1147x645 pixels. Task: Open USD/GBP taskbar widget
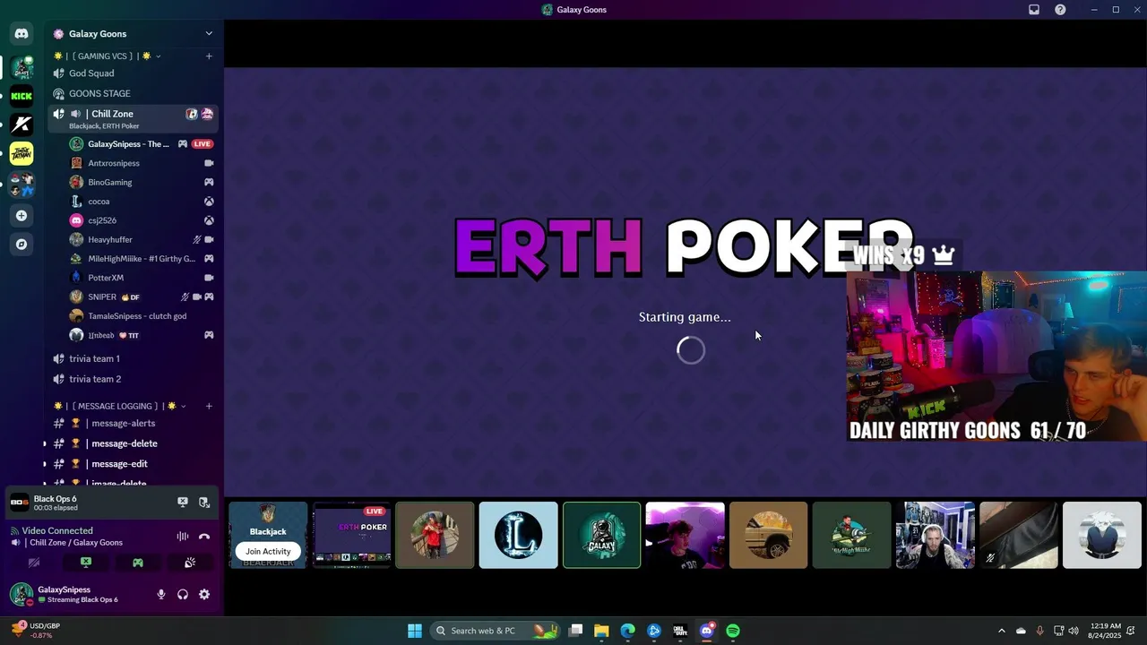click(36, 631)
